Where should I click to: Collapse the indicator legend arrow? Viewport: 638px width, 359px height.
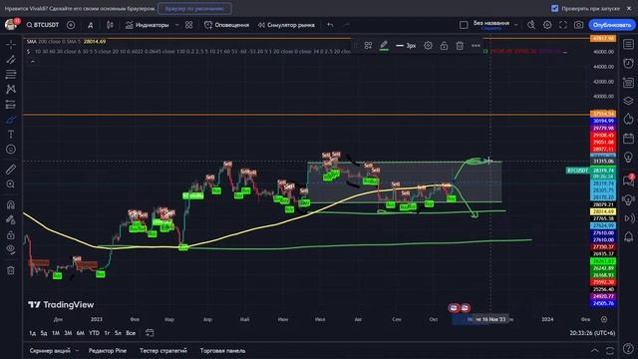(33, 61)
